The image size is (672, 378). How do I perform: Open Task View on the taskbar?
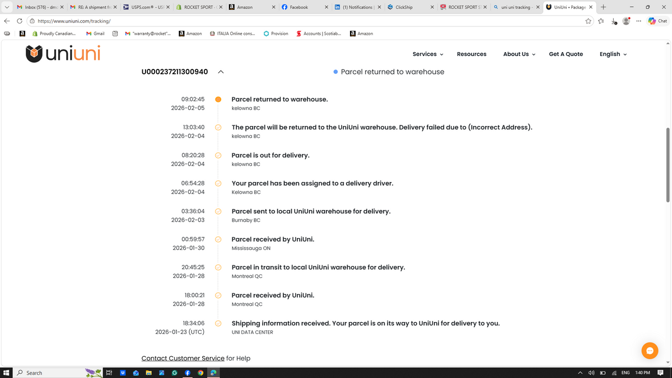[109, 372]
